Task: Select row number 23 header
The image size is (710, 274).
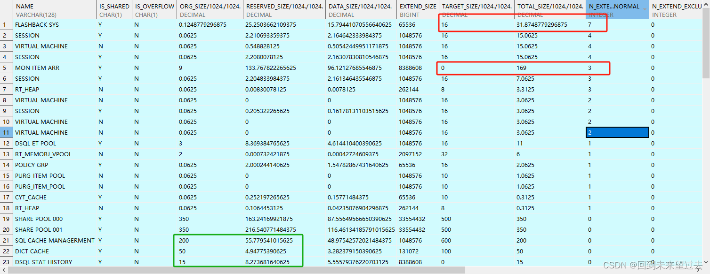Action: pos(7,262)
